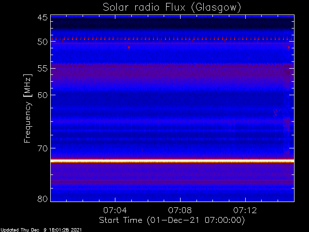The width and height of the screenshot is (309, 232).
Task: Click the red square marker near 07:05 below 50 MHz
Action: pyautogui.click(x=129, y=47)
